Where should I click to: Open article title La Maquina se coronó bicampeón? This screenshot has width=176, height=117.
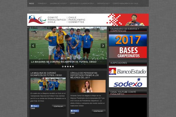click(46, 74)
